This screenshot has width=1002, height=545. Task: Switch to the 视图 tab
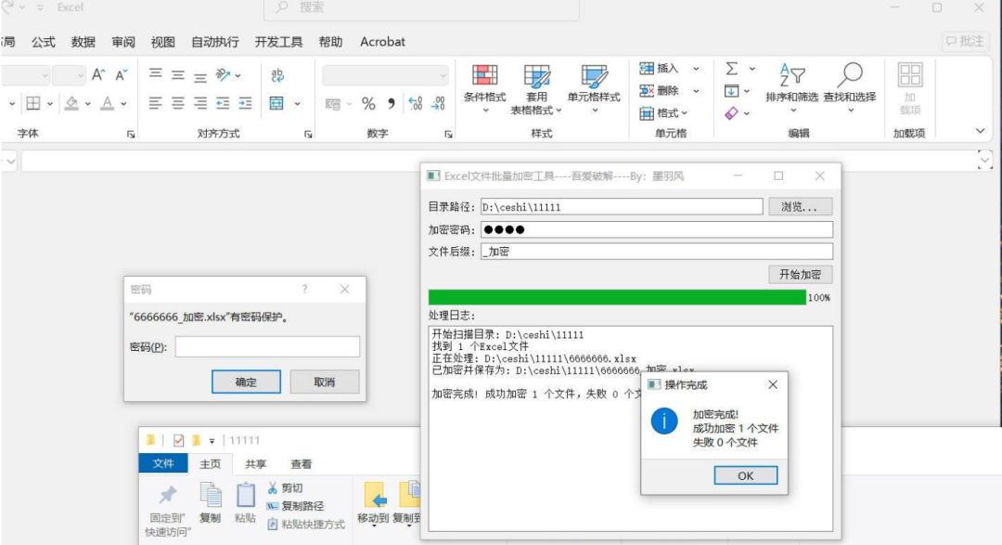click(163, 42)
